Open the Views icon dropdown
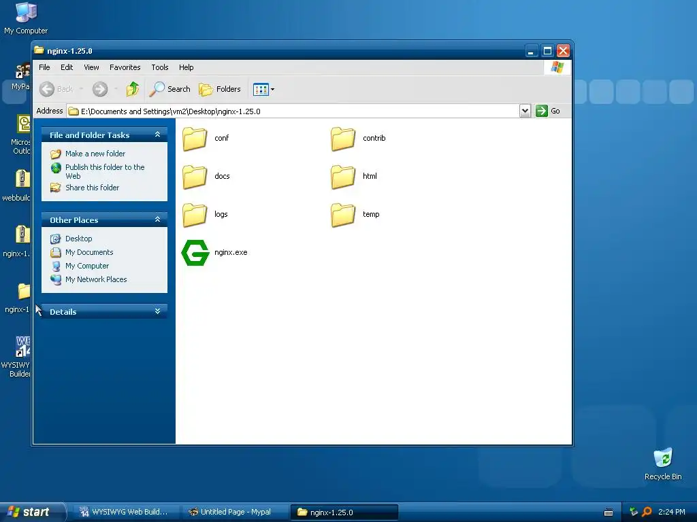The height and width of the screenshot is (522, 697). click(263, 89)
